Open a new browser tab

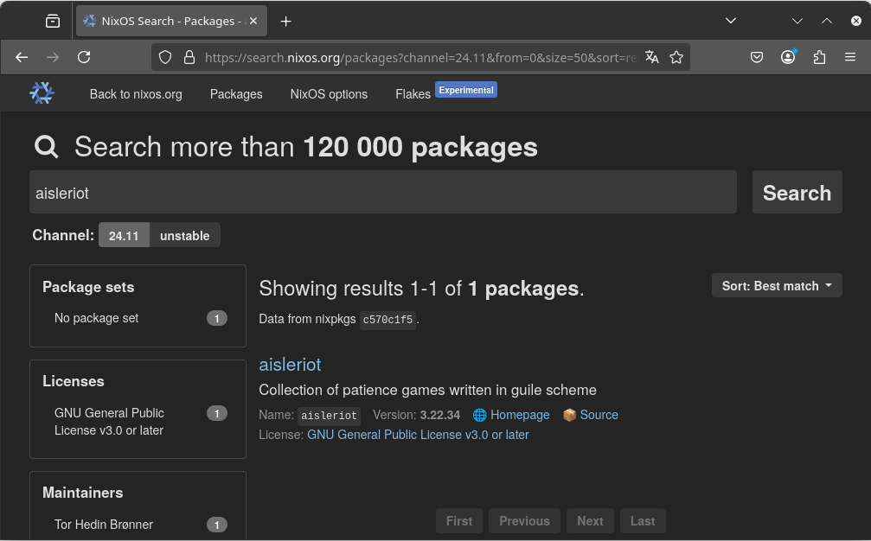286,21
